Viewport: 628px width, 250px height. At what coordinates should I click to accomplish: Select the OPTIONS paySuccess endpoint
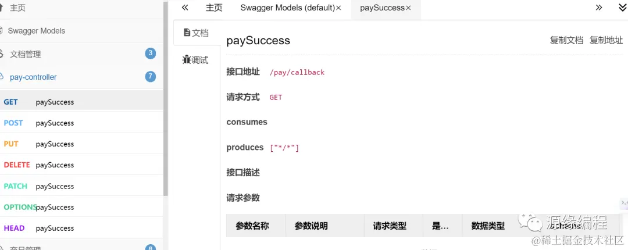tap(81, 207)
